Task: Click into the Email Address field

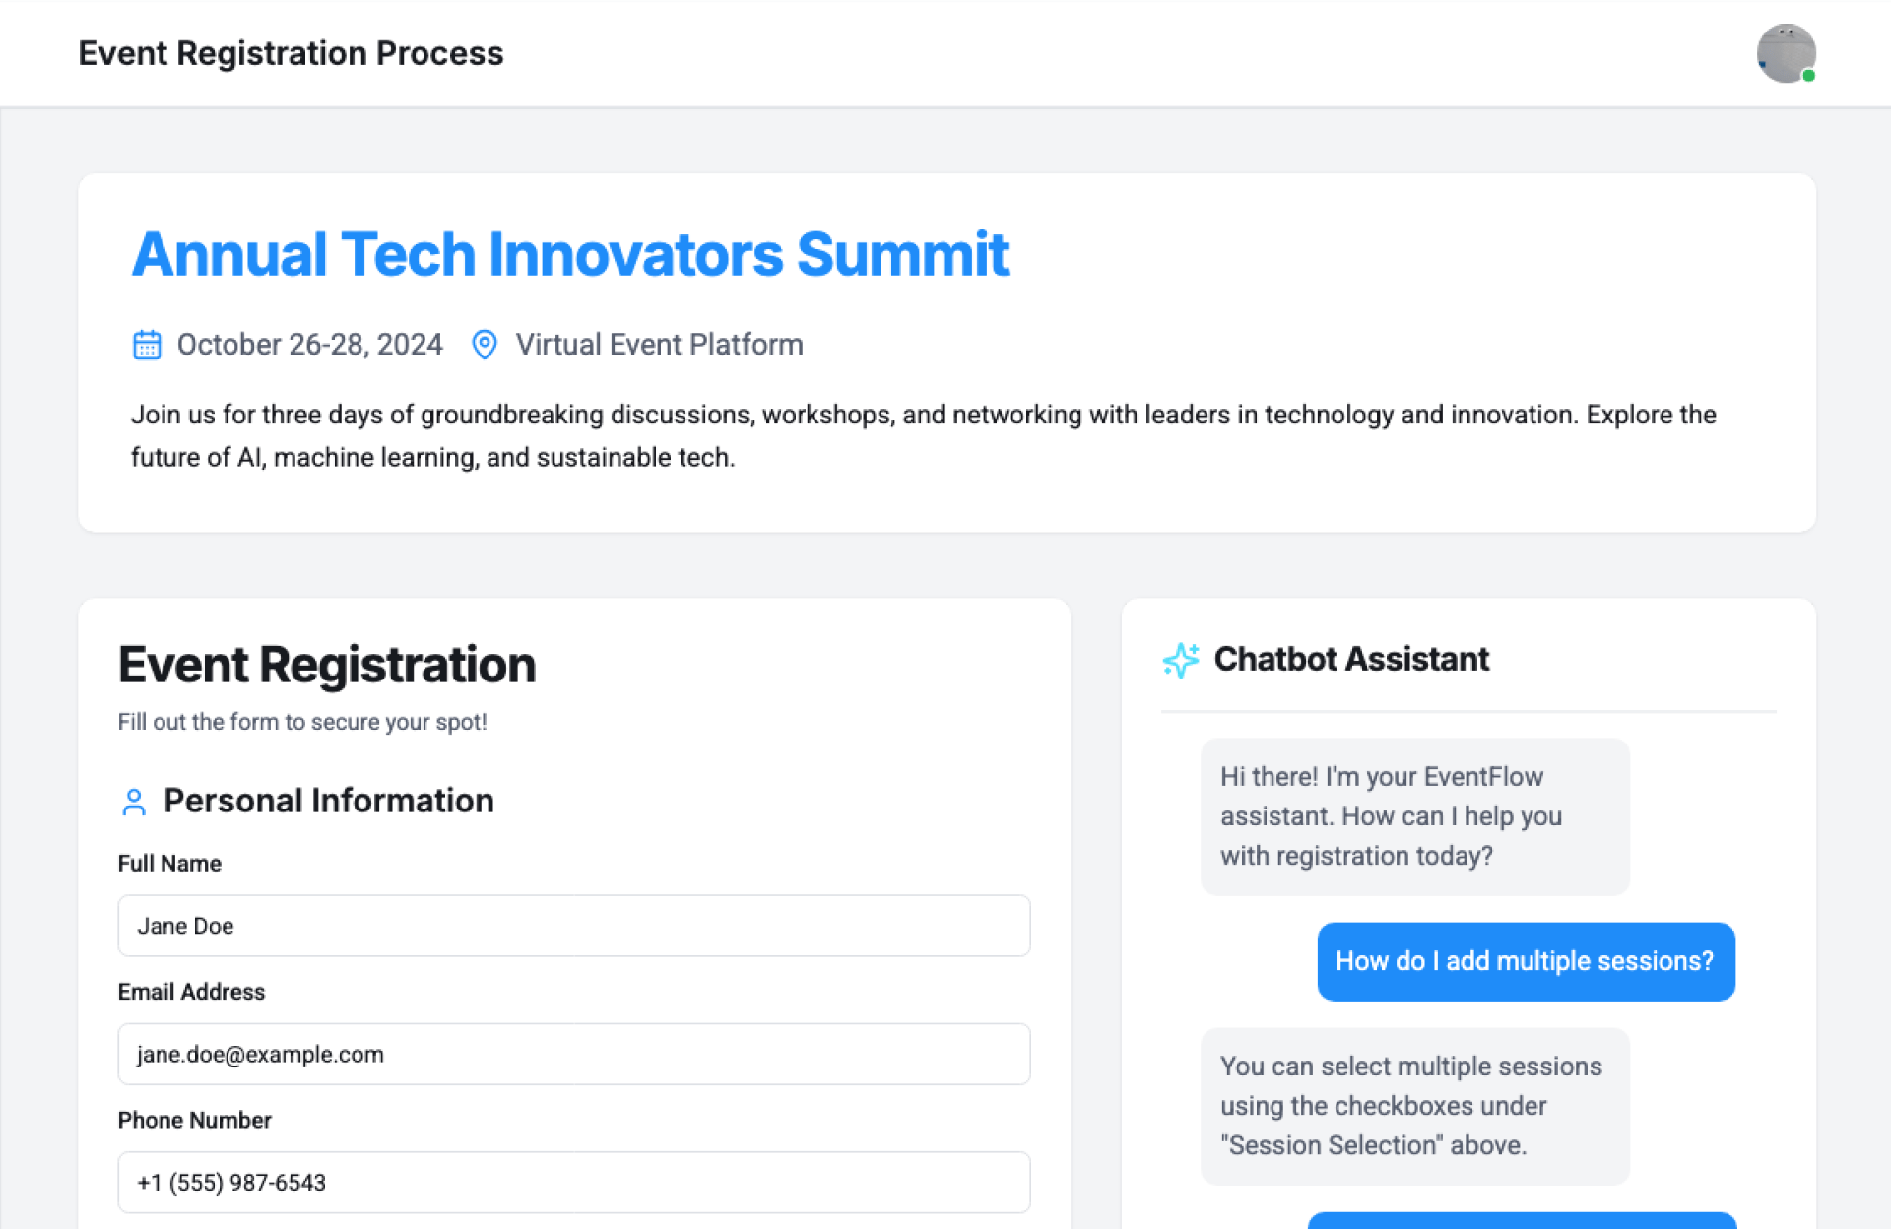Action: point(573,1054)
